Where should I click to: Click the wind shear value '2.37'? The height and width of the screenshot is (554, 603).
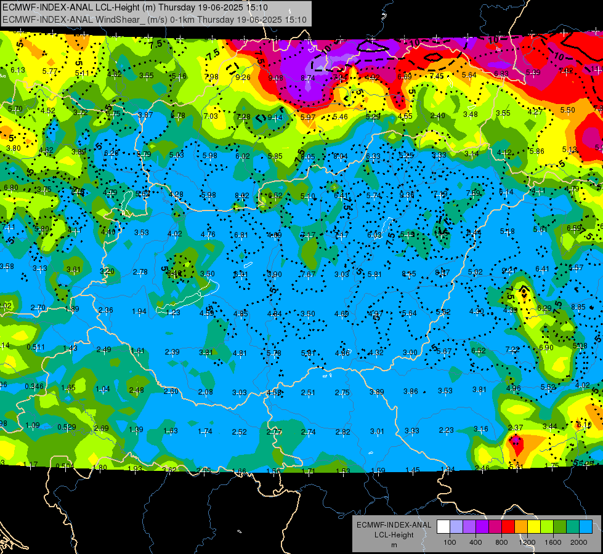pos(516,428)
